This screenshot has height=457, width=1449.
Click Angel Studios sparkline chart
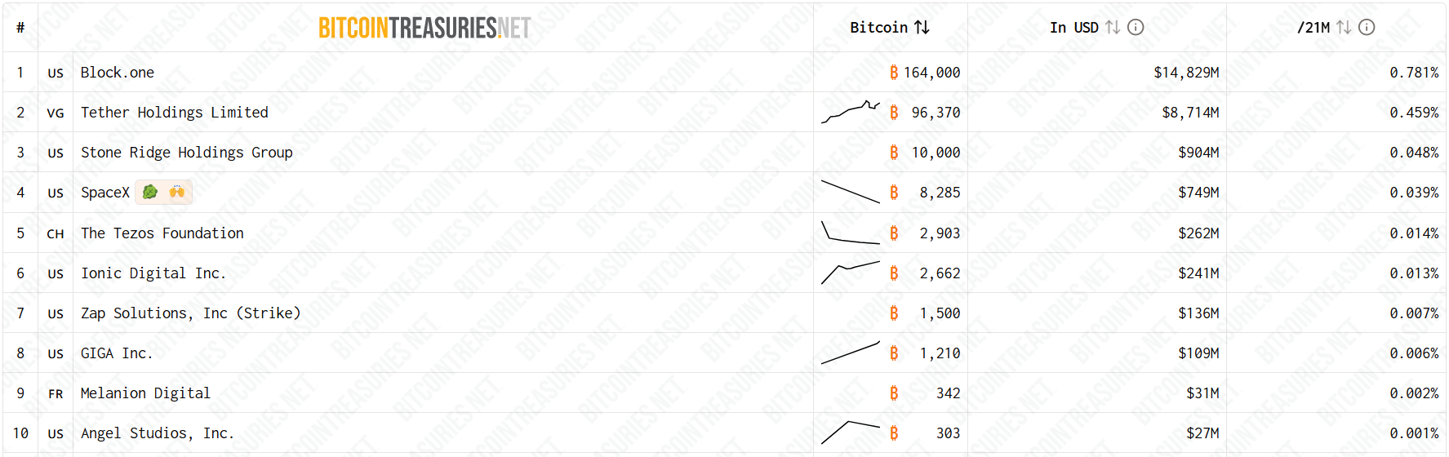pos(850,432)
